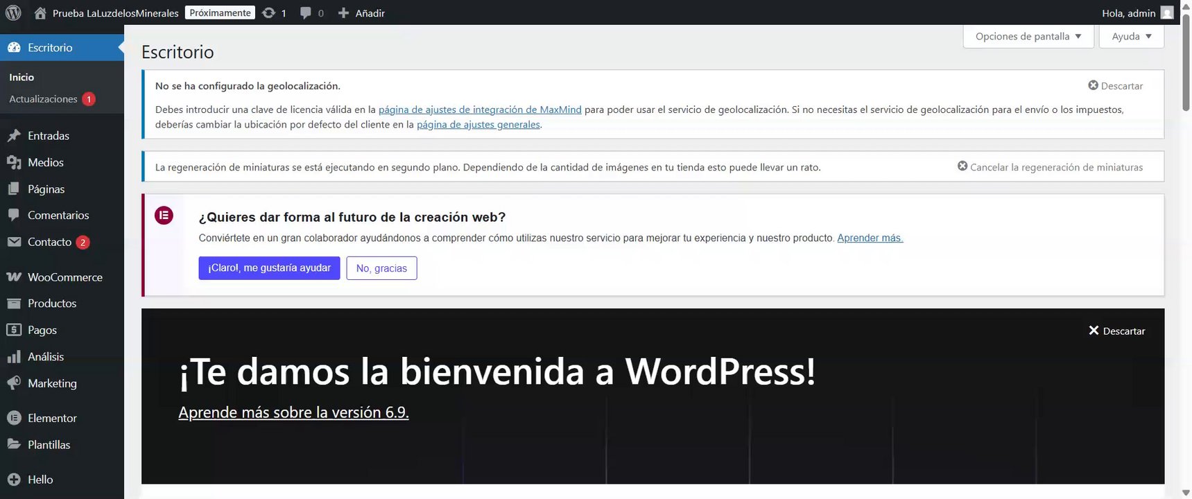Click the site home icon

tap(40, 12)
